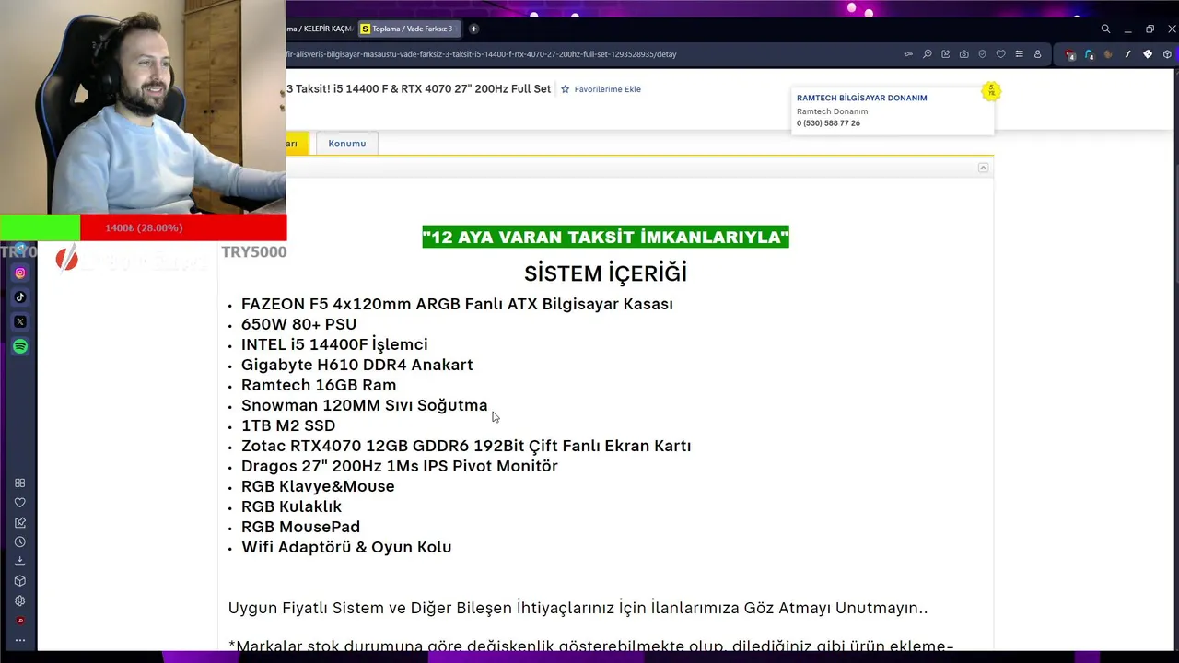This screenshot has height=663, width=1179.
Task: Click the address bar URL
Action: [482, 54]
